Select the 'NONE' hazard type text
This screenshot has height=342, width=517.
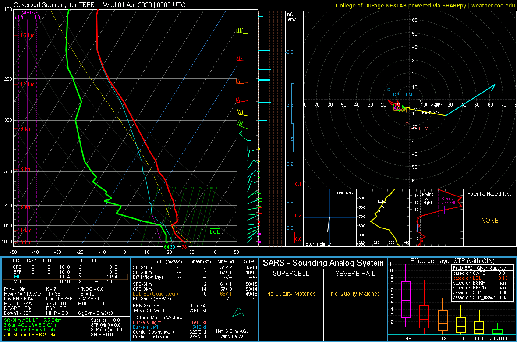(489, 221)
